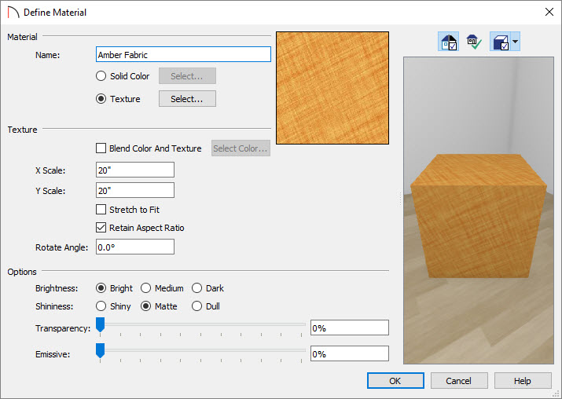This screenshot has width=562, height=399.
Task: Click the 3D cube preview pane
Action: pyautogui.click(x=479, y=210)
